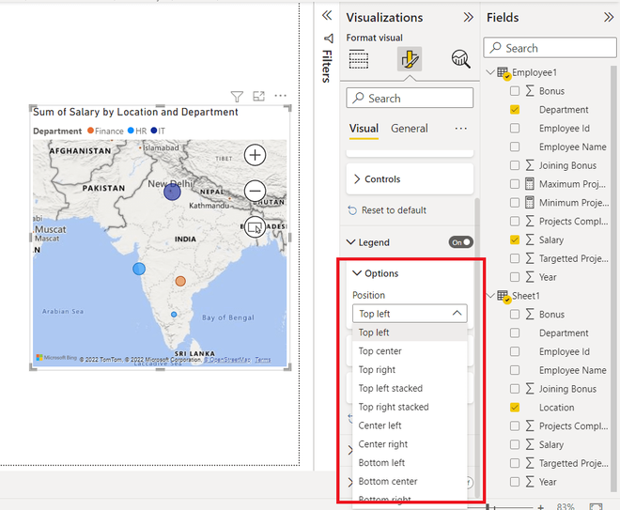
Task: Open Focus mode for the map visual
Action: coord(258,96)
